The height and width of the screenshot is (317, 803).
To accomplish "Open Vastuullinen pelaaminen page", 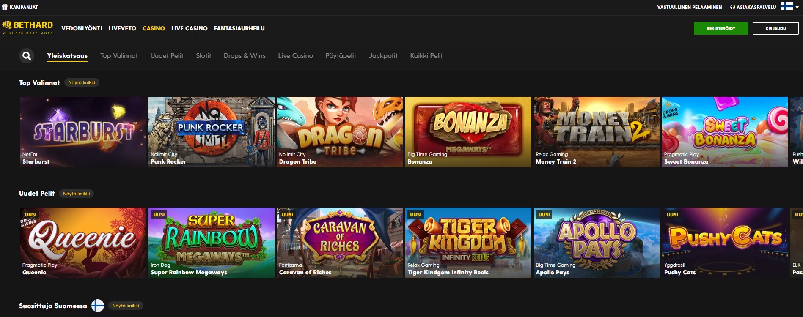I will click(689, 7).
